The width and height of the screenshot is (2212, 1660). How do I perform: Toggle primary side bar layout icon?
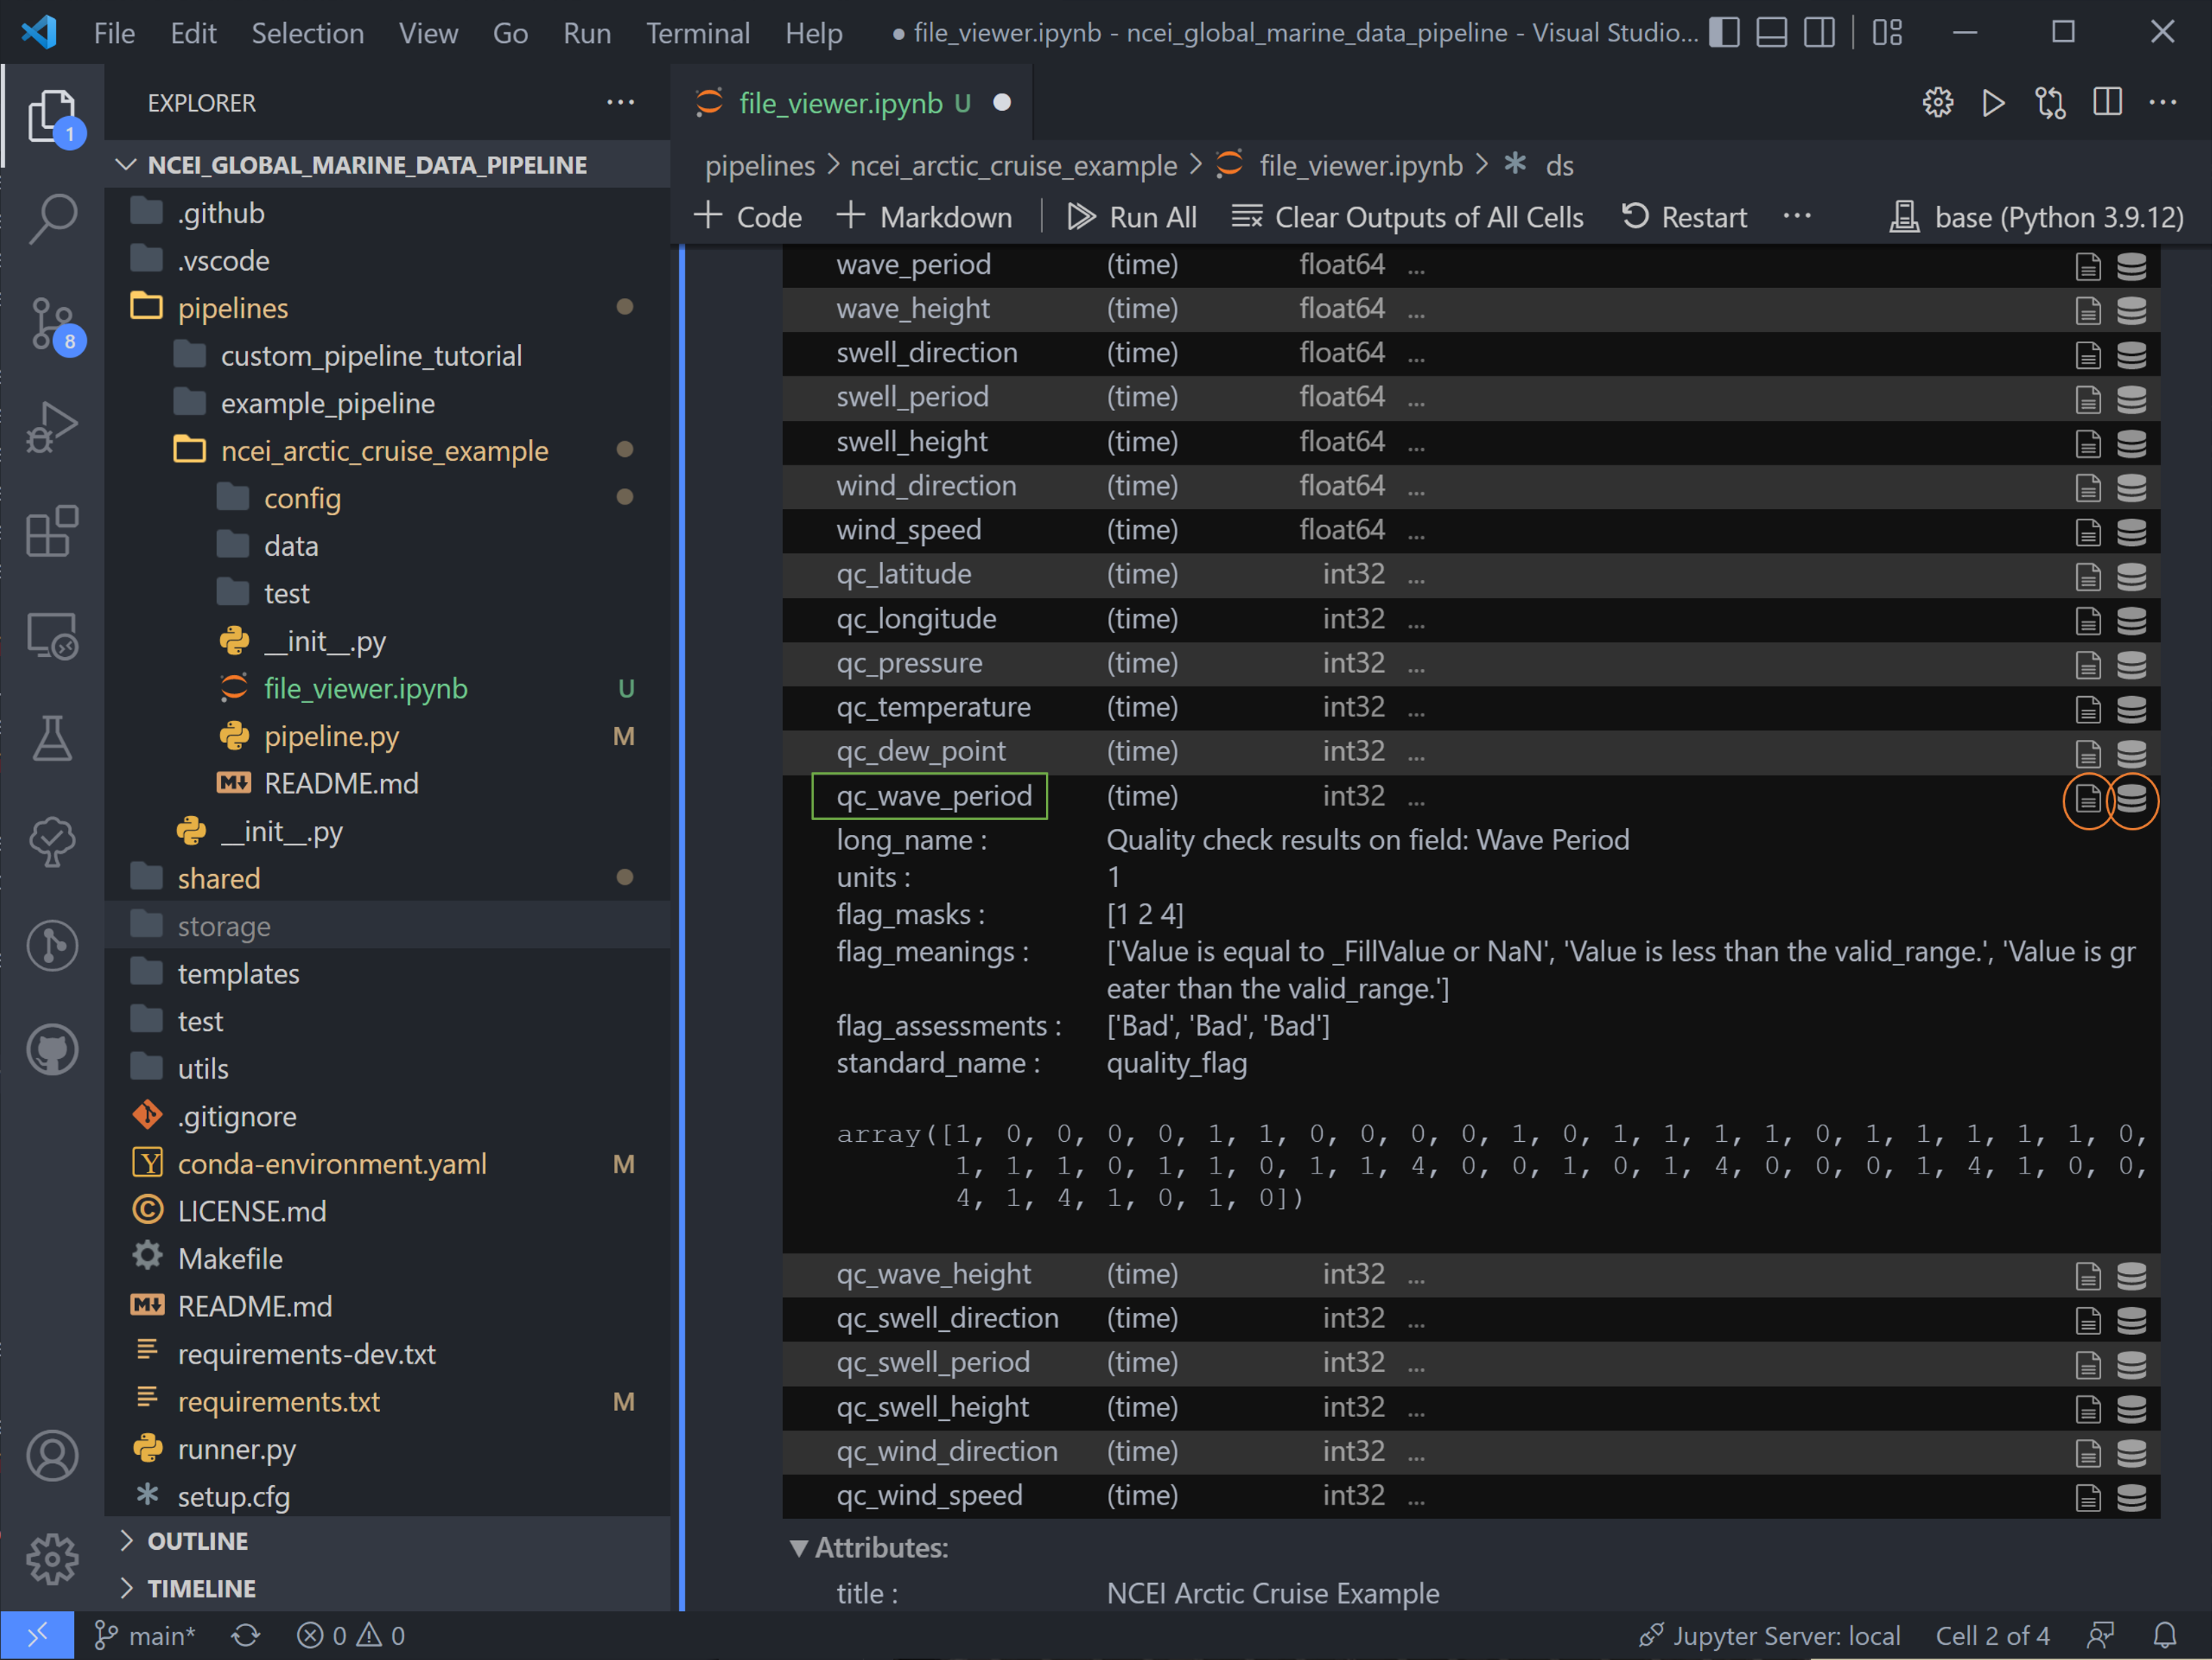[x=1724, y=32]
